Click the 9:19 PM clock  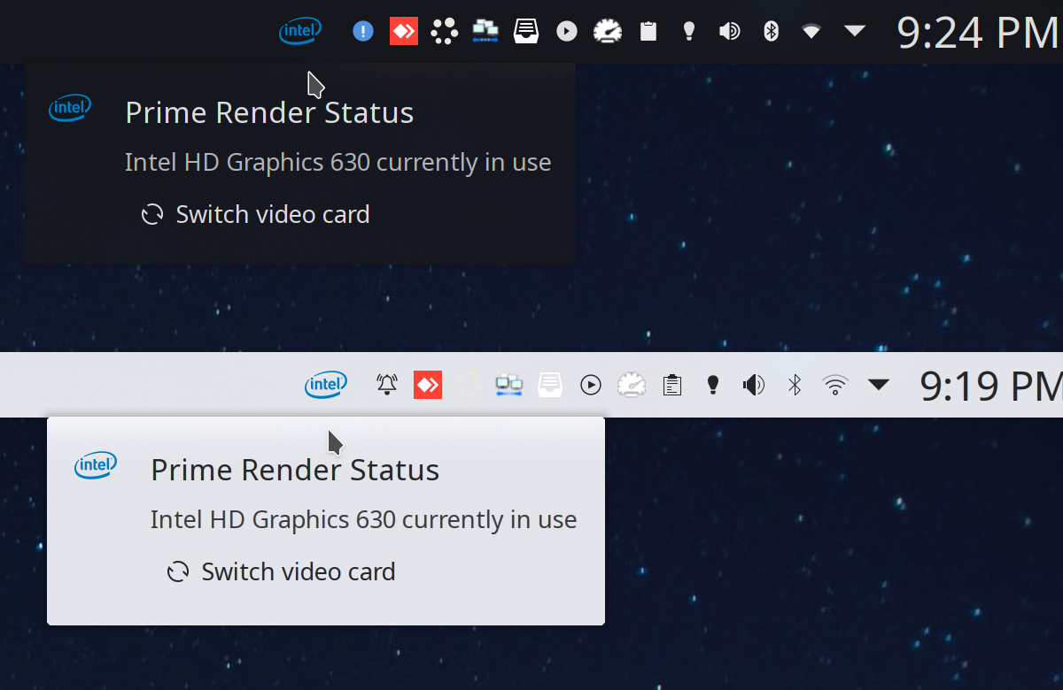[991, 386]
